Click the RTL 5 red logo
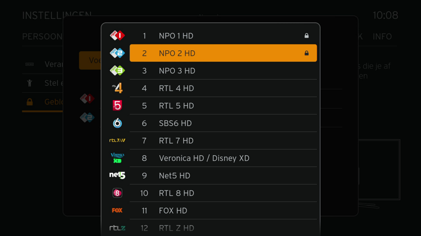This screenshot has height=236, width=421. (117, 105)
